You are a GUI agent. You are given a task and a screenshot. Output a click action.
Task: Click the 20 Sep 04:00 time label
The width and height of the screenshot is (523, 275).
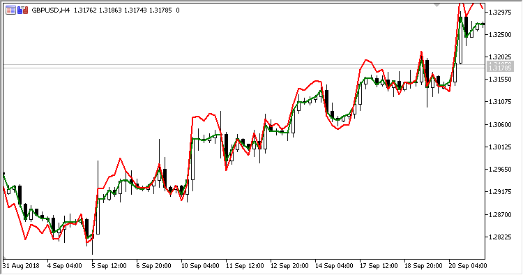click(x=468, y=266)
